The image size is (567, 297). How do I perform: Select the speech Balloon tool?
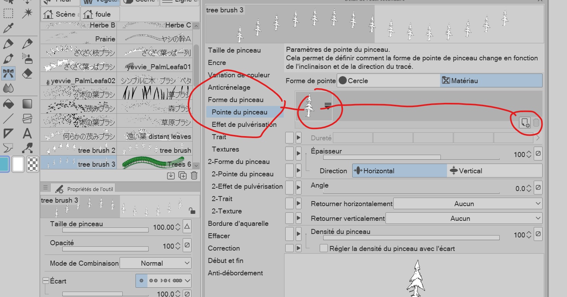click(8, 148)
